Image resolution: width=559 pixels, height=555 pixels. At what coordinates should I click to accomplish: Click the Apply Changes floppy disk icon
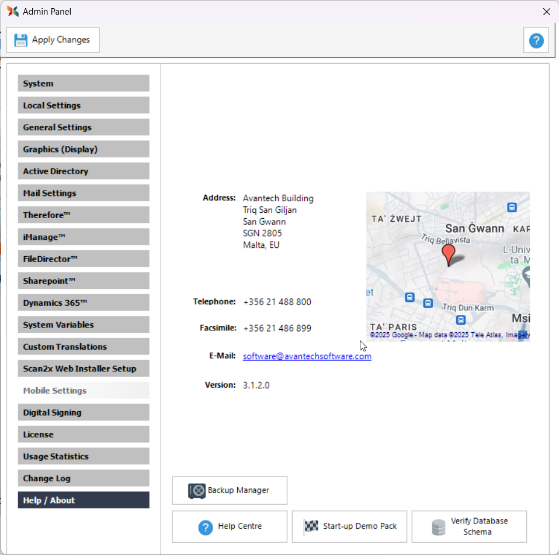[x=21, y=40]
